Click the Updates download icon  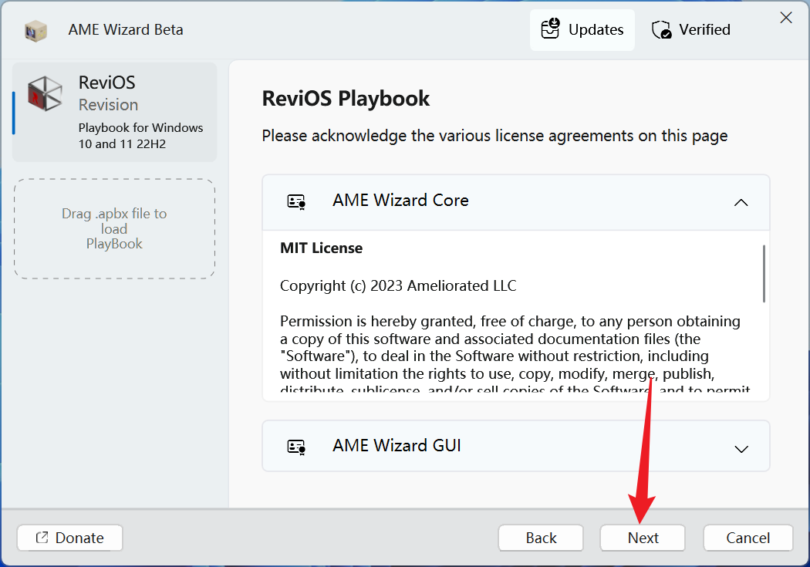click(x=550, y=29)
